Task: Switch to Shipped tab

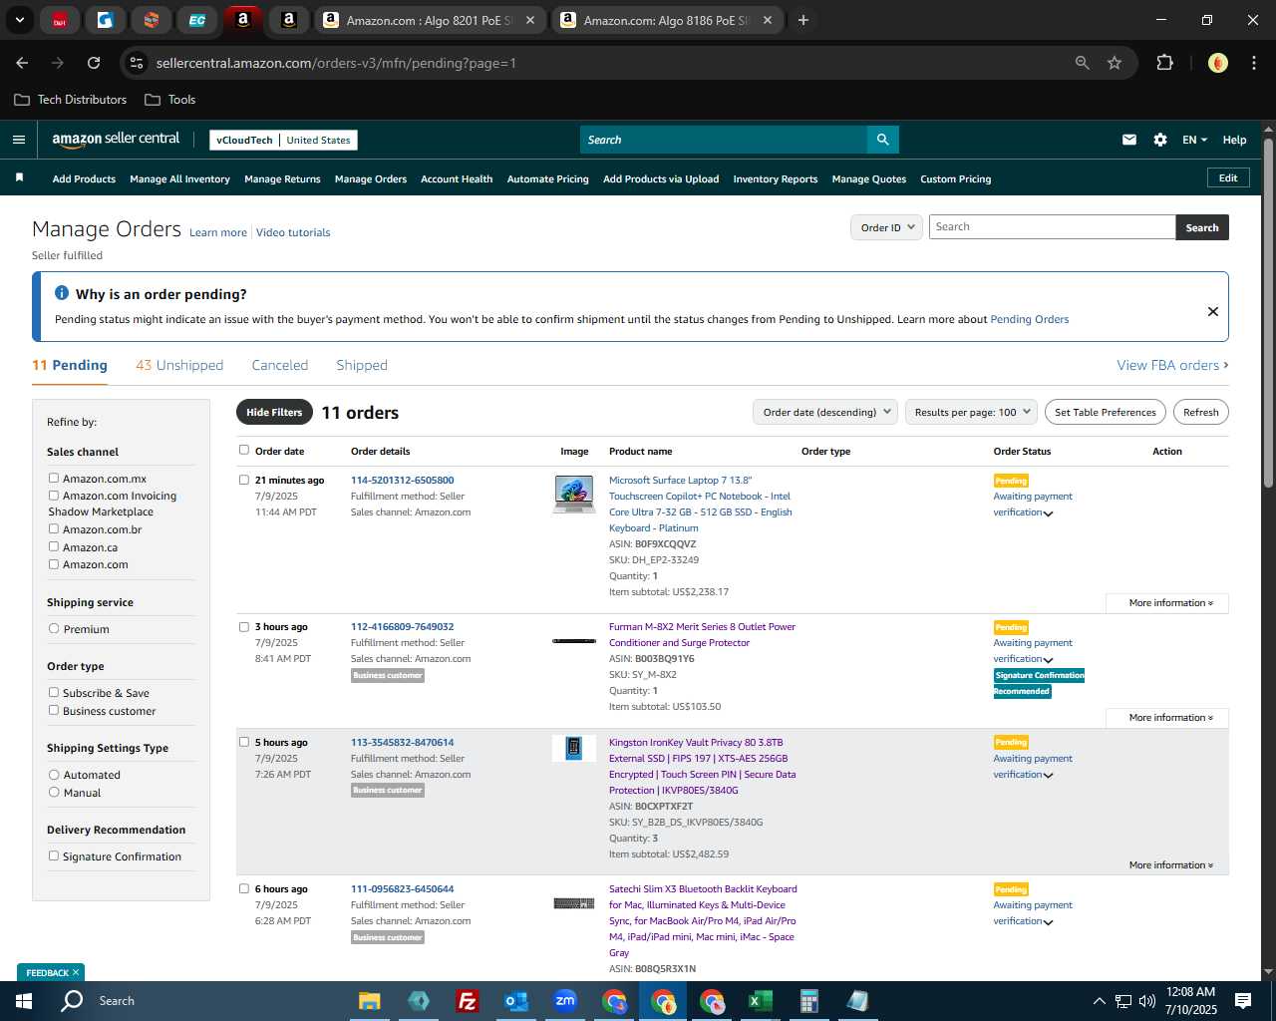Action: (362, 365)
